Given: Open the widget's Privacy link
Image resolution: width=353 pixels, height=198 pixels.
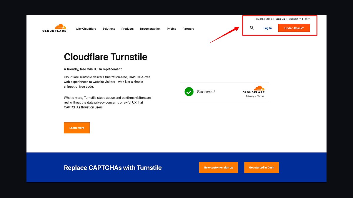Looking at the screenshot, I should pos(250,96).
